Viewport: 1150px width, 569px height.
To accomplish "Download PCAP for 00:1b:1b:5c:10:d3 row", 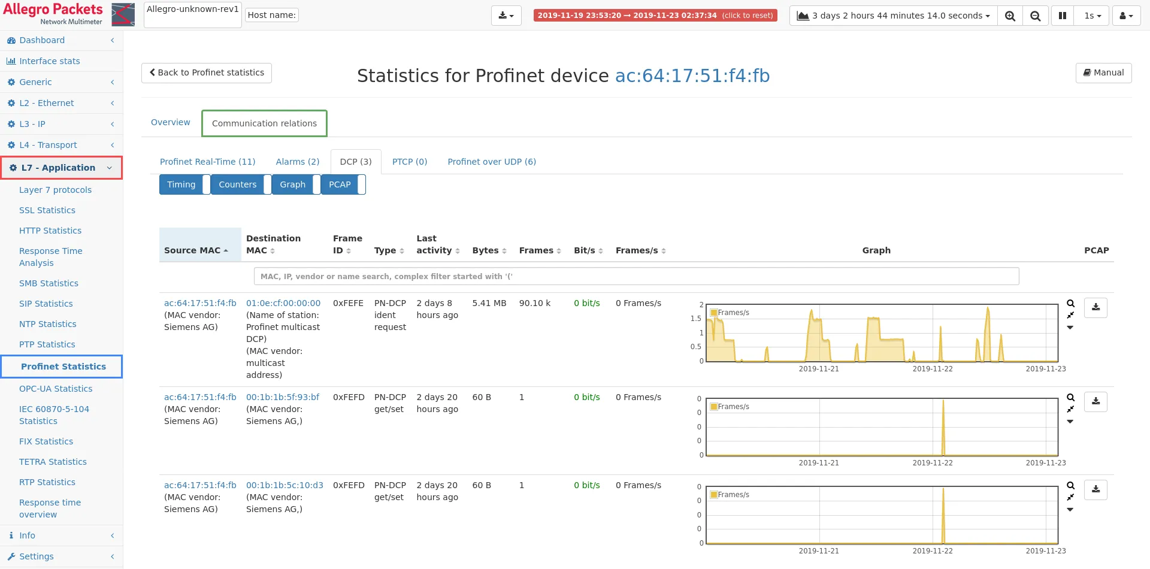I will [x=1095, y=489].
